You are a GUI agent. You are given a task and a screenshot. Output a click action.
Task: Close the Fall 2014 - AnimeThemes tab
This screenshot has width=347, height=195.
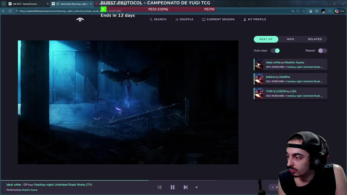coord(48,4)
